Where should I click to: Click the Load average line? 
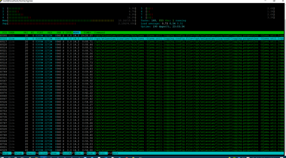pyautogui.click(x=162, y=24)
